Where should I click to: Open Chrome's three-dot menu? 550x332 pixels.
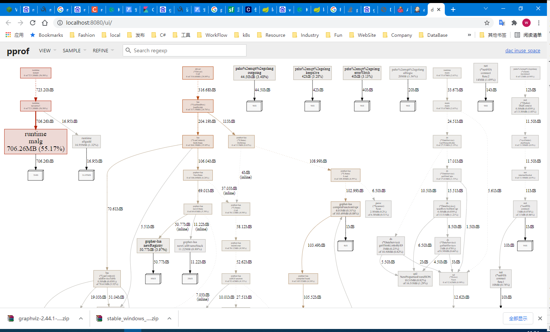pos(539,23)
